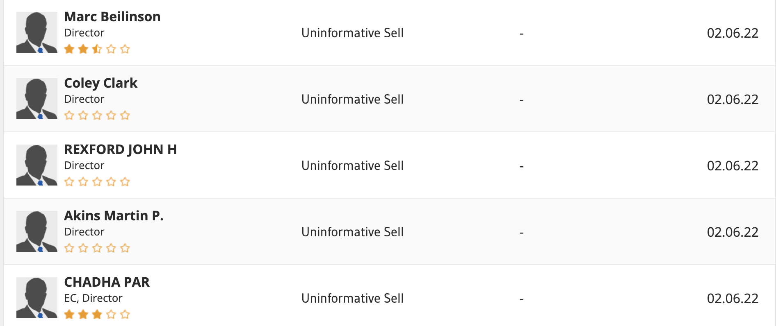The width and height of the screenshot is (776, 326).
Task: Click Marc Beilinson's star rating
Action: tap(97, 49)
